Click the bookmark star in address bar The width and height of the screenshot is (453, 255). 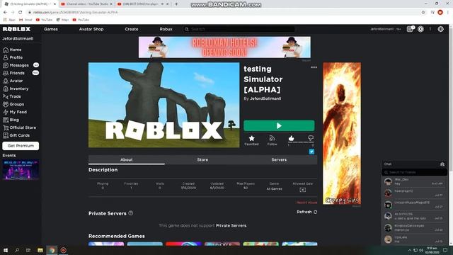point(423,13)
